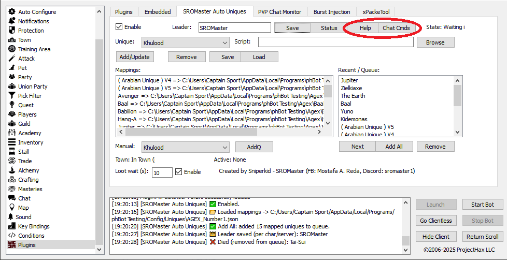The image size is (507, 260).
Task: Click Browse to choose a script file
Action: pyautogui.click(x=435, y=42)
